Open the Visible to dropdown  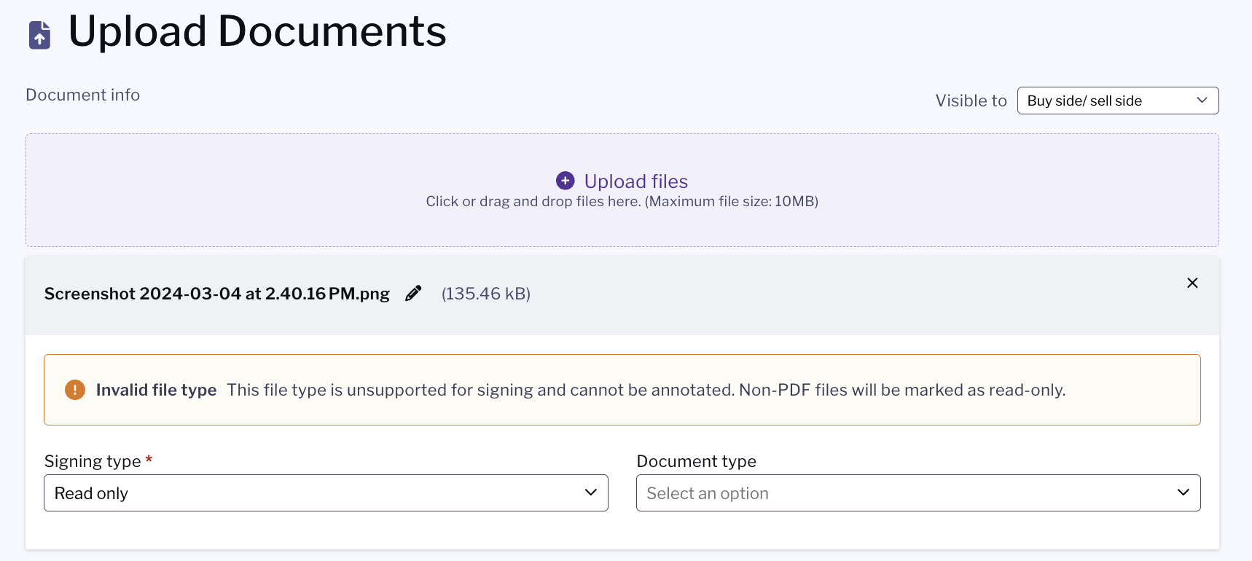pos(1118,101)
